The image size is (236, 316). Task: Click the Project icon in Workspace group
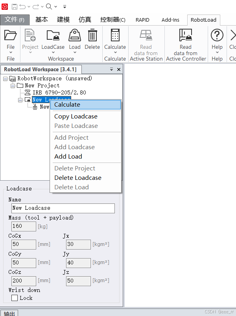(30, 35)
